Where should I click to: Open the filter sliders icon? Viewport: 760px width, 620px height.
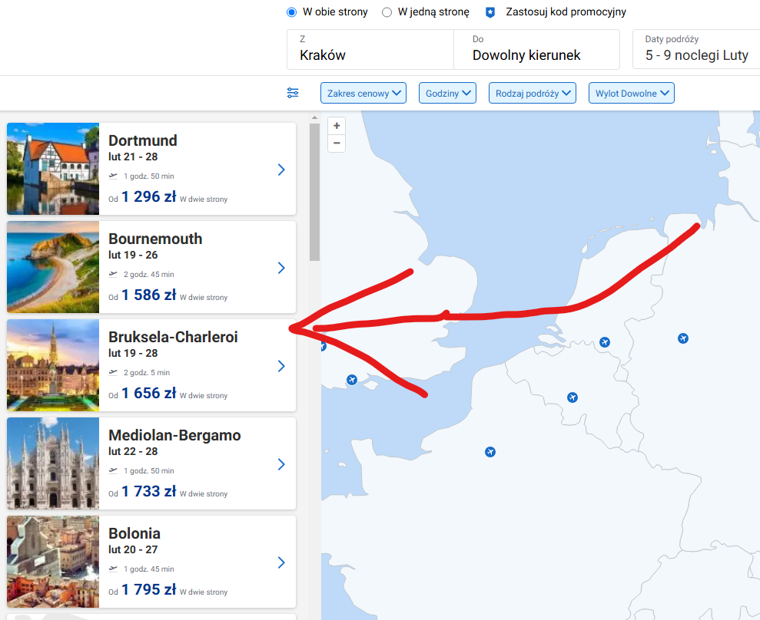pos(293,92)
